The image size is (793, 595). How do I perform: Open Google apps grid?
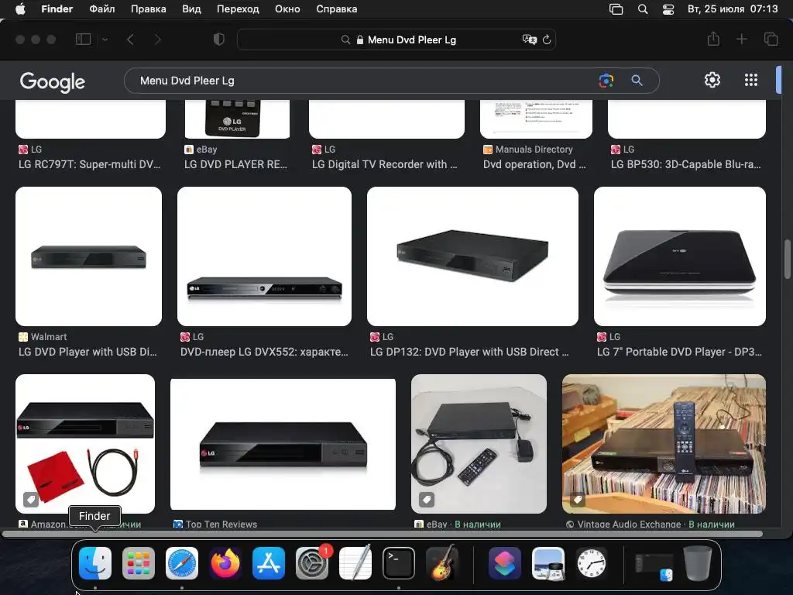(x=751, y=80)
